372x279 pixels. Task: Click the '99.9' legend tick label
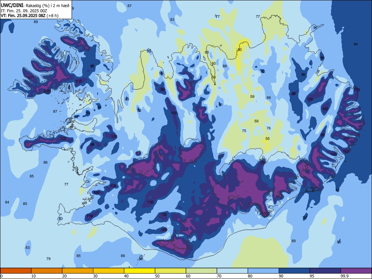344,276
